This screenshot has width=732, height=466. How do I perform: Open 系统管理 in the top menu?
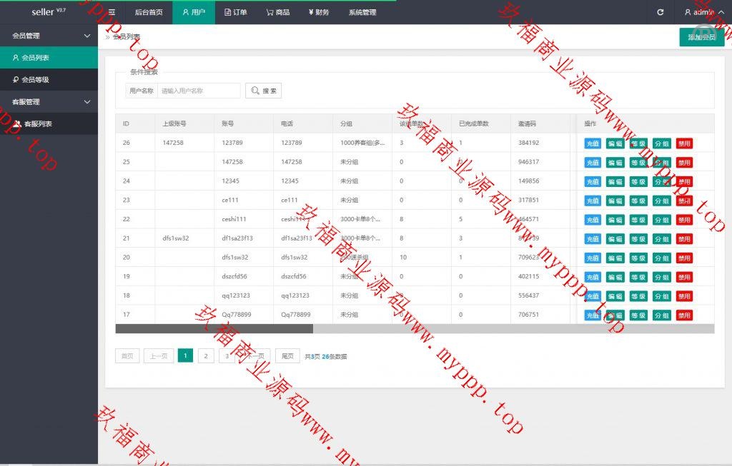(362, 12)
